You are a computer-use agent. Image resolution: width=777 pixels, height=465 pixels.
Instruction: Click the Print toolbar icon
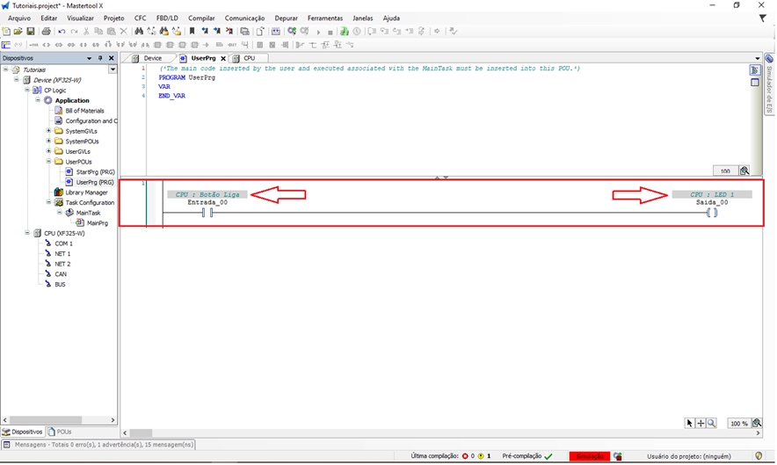click(46, 31)
